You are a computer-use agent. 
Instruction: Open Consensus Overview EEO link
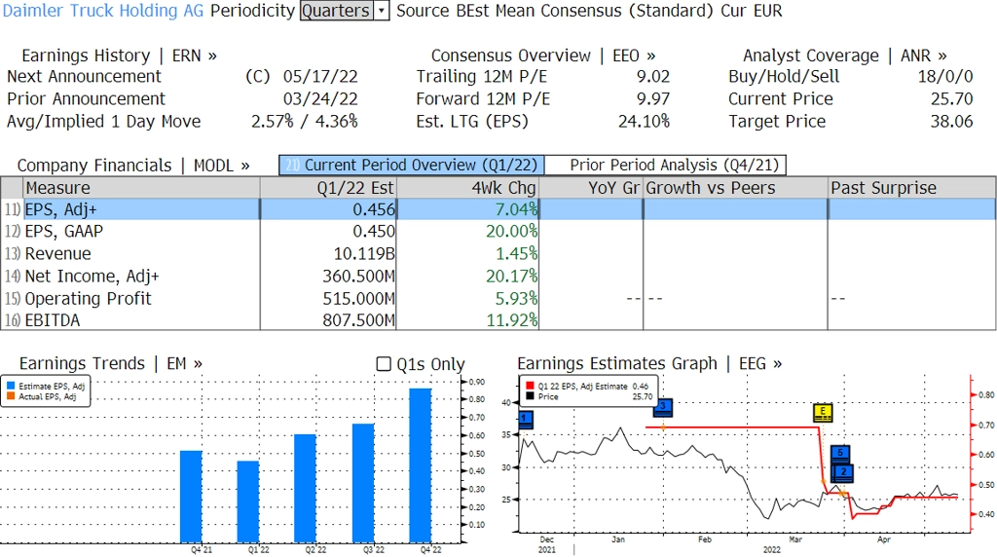pyautogui.click(x=543, y=56)
